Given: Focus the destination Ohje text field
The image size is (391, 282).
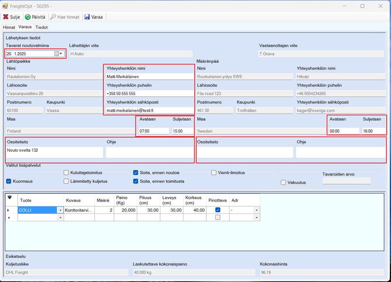Looking at the screenshot, I should [341, 152].
